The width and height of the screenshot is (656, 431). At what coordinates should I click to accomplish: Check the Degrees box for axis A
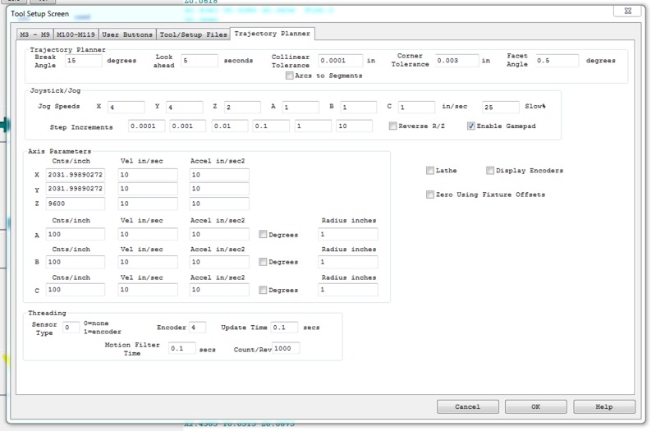[x=263, y=235]
